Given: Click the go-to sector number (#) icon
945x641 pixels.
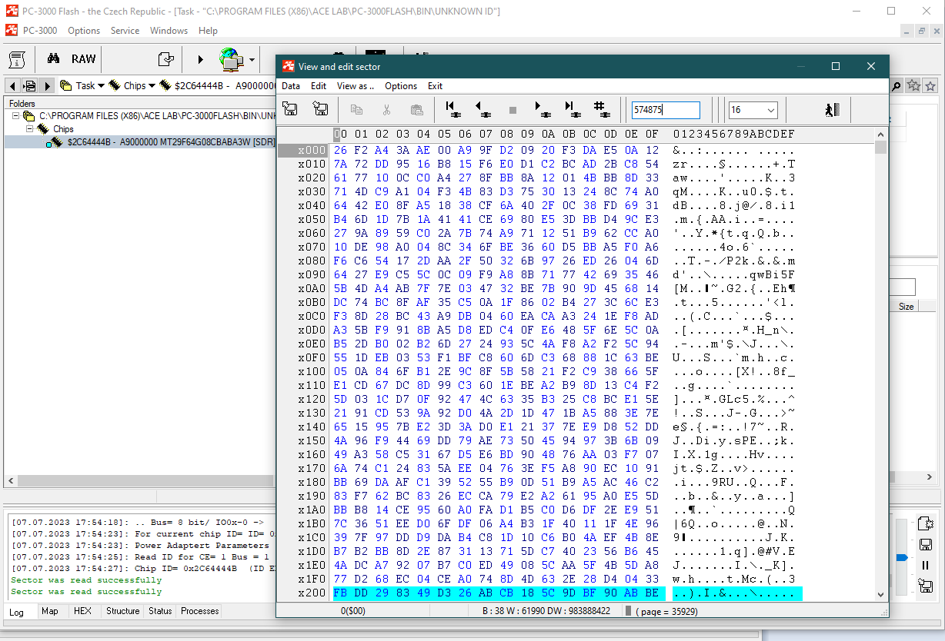Looking at the screenshot, I should pos(601,110).
